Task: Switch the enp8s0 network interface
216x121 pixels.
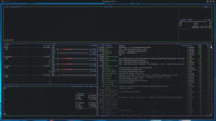Action: (x=91, y=86)
